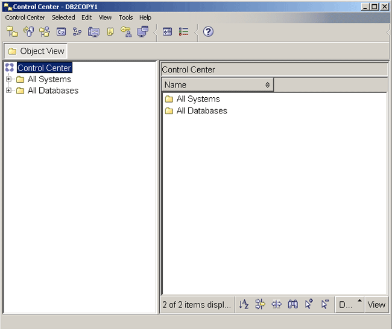Click All Systems folder icon in contents list
392x329 pixels.
coord(169,99)
